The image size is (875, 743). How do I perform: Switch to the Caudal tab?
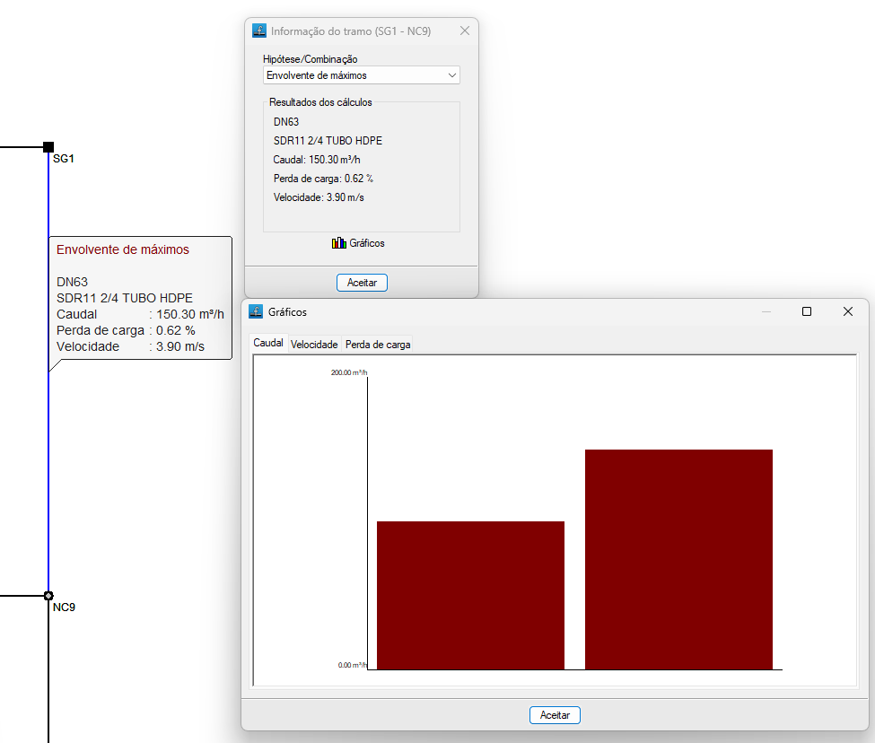coord(268,343)
